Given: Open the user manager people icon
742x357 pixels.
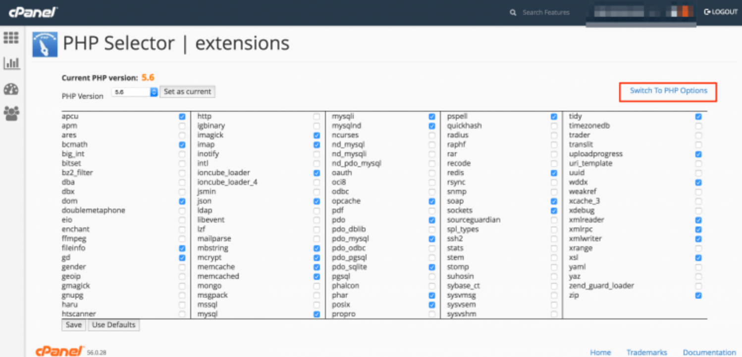Looking at the screenshot, I should click(x=11, y=114).
